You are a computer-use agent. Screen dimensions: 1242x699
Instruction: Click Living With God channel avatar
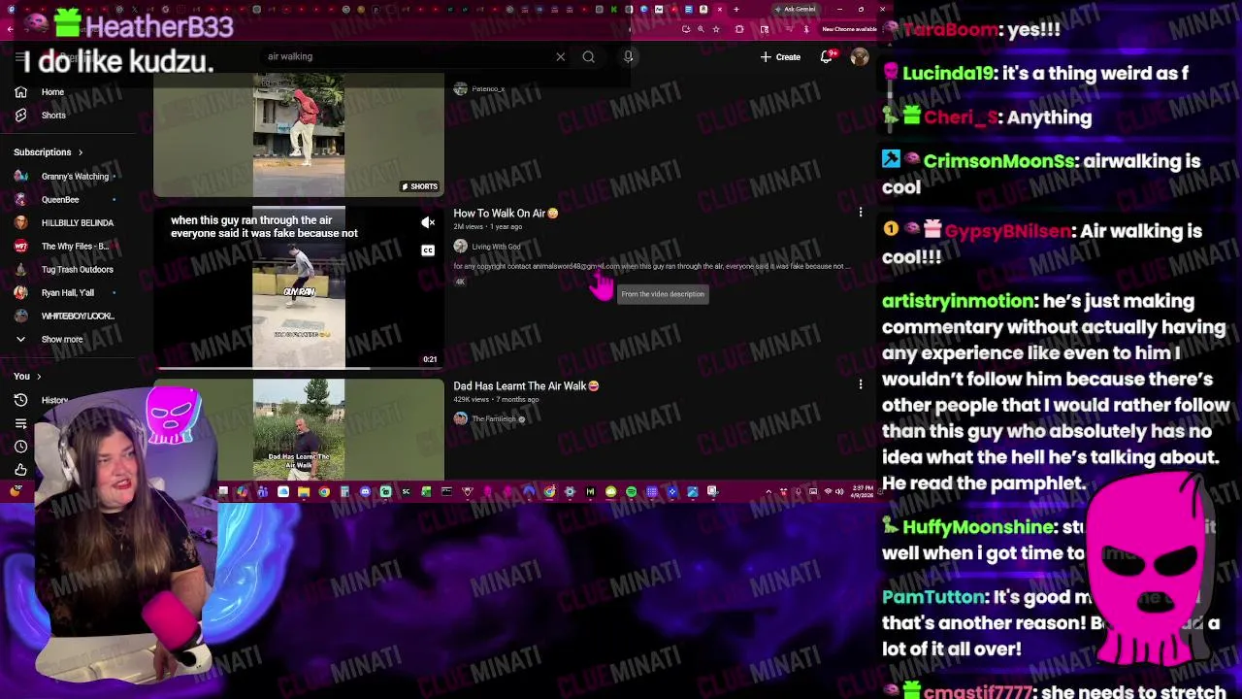[x=461, y=247]
